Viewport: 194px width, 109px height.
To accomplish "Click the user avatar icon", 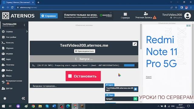I will click(188, 16).
